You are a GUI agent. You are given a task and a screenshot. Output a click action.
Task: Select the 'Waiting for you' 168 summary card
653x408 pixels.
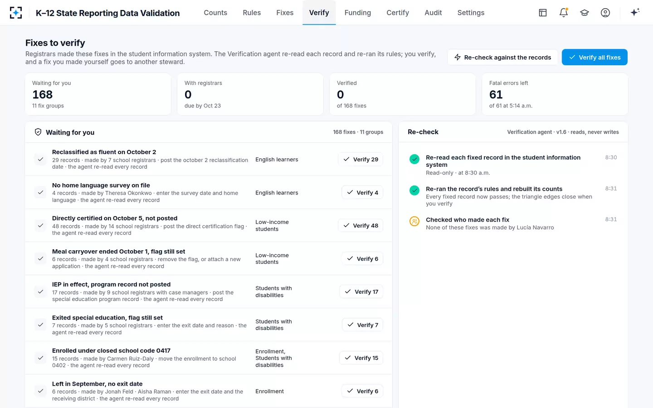click(98, 94)
